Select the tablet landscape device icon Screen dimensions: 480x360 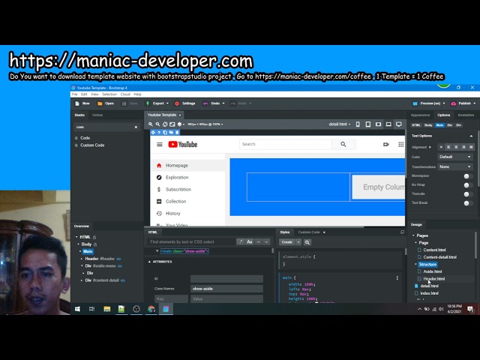(378, 124)
